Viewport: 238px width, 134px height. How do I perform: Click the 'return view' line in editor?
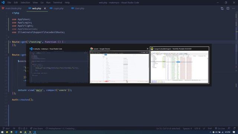(45, 90)
